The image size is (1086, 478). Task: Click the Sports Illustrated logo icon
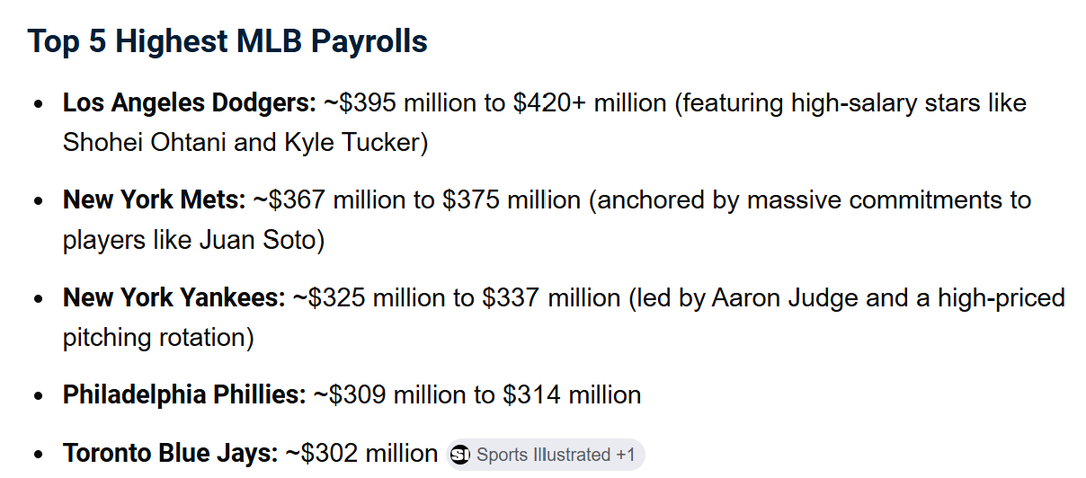[460, 455]
